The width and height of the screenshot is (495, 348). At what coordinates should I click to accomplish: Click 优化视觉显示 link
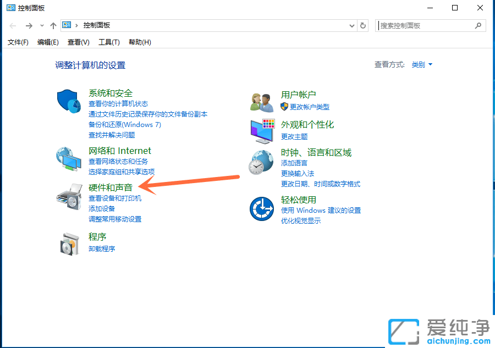click(x=301, y=221)
